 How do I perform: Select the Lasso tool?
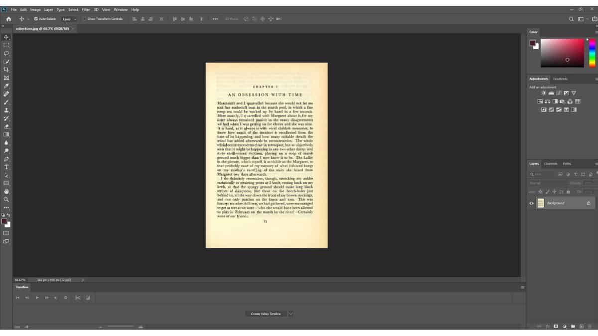[6, 53]
